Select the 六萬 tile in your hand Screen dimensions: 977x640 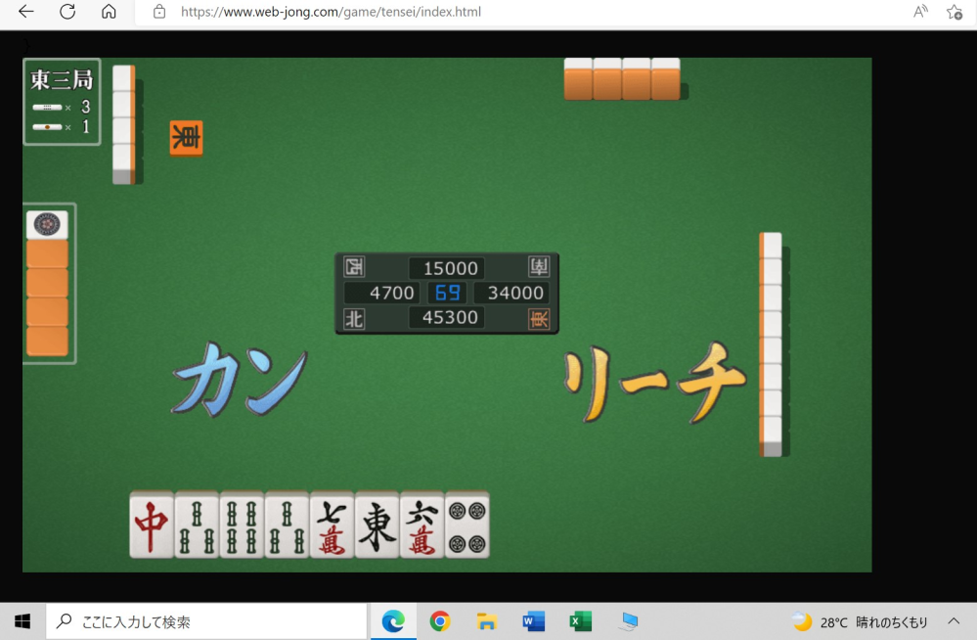point(422,526)
